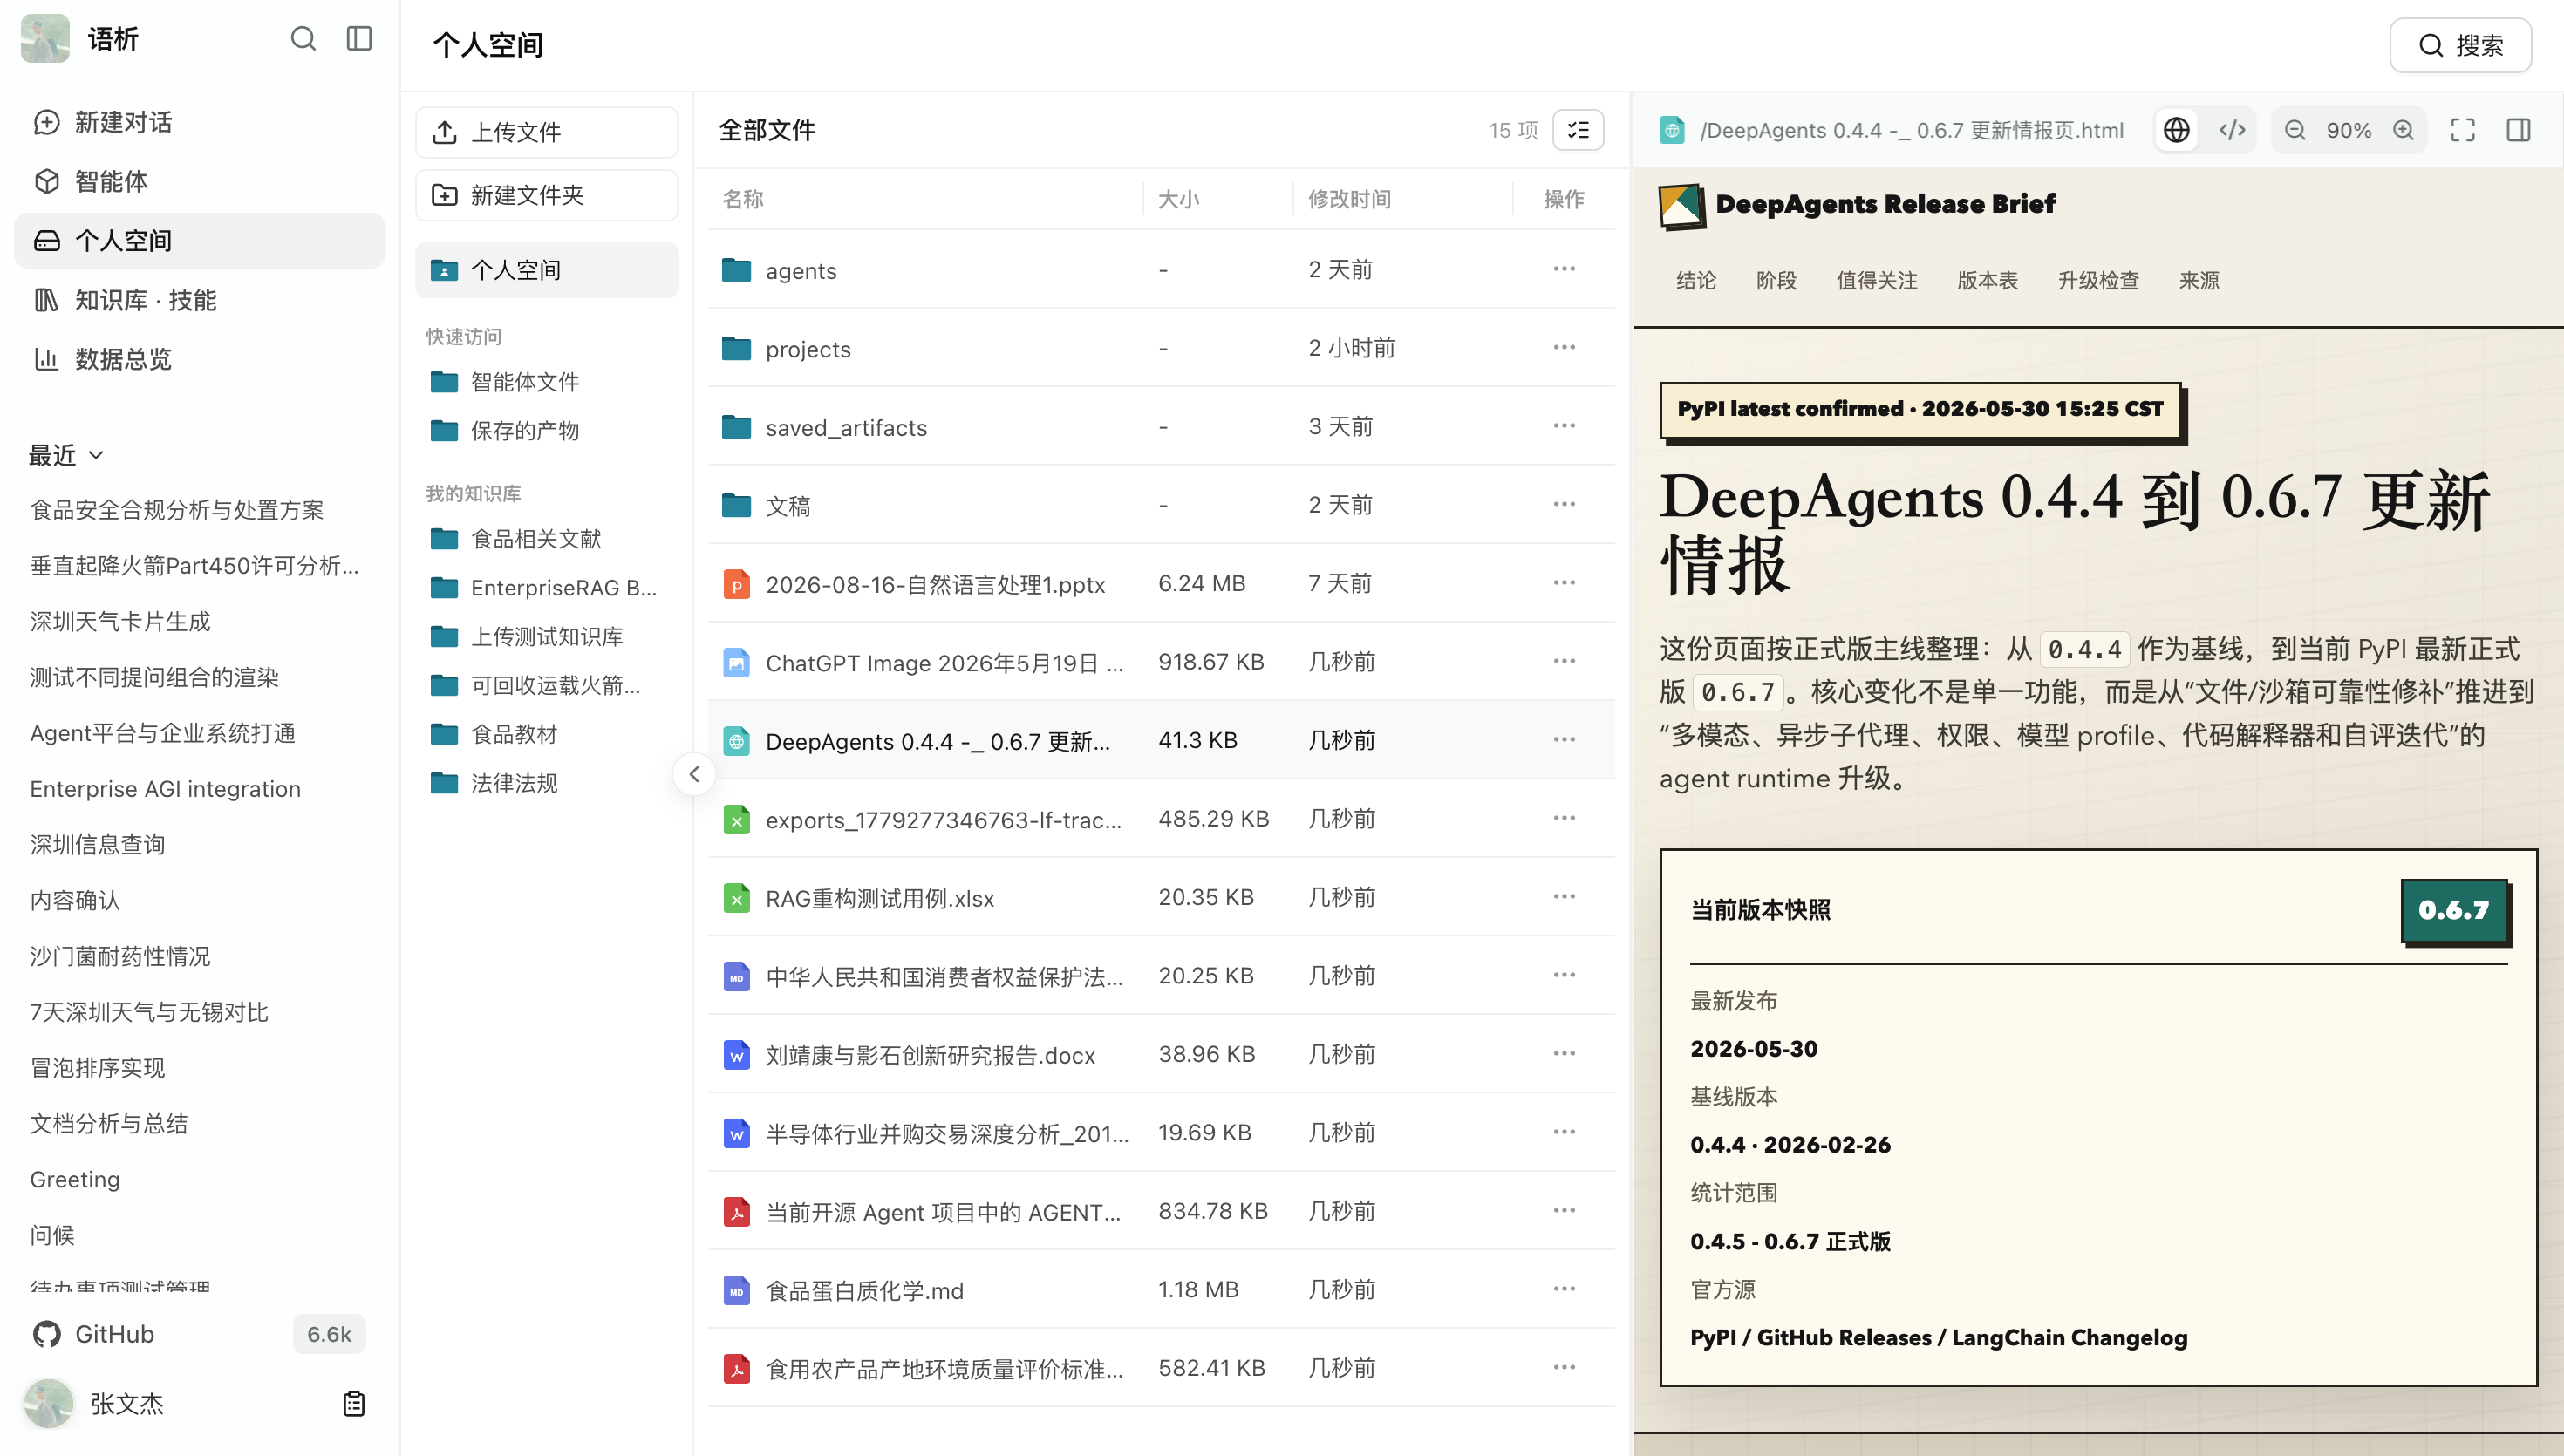
Task: Click the 文稿 folder icon
Action: pyautogui.click(x=737, y=505)
